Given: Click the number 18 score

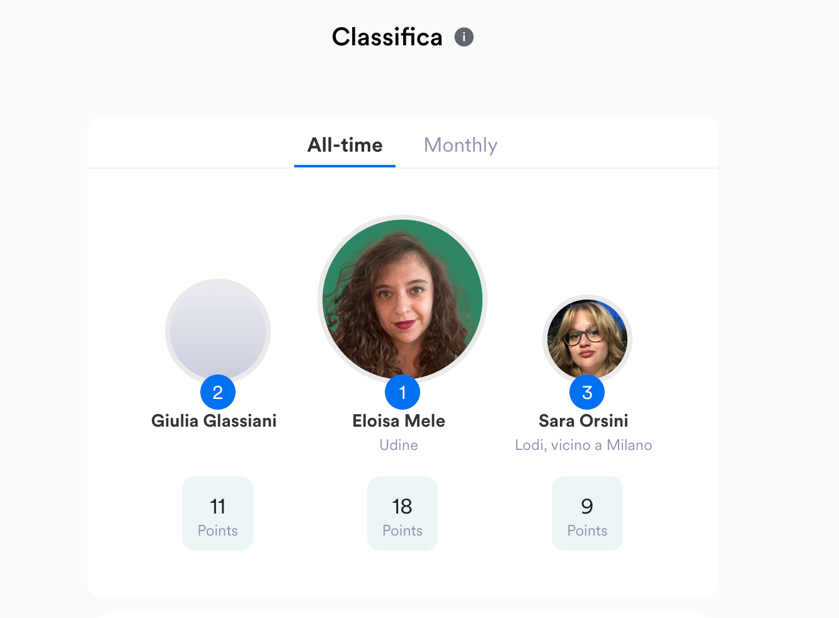Looking at the screenshot, I should tap(402, 506).
